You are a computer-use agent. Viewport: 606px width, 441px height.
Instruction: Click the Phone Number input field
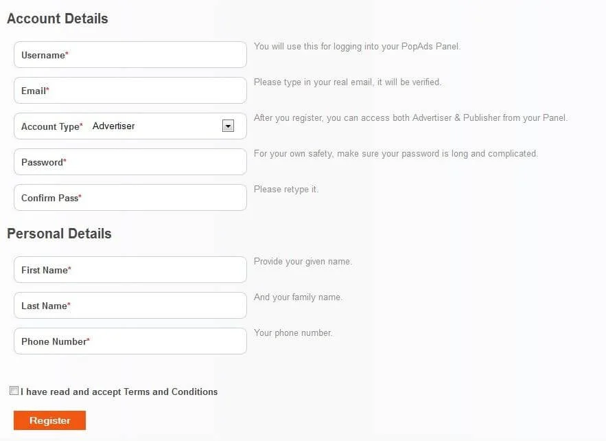pyautogui.click(x=130, y=341)
